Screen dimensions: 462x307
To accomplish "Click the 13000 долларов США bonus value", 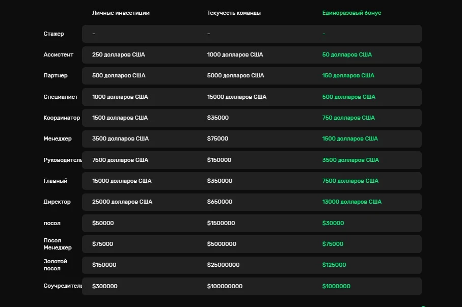I will click(x=351, y=202).
